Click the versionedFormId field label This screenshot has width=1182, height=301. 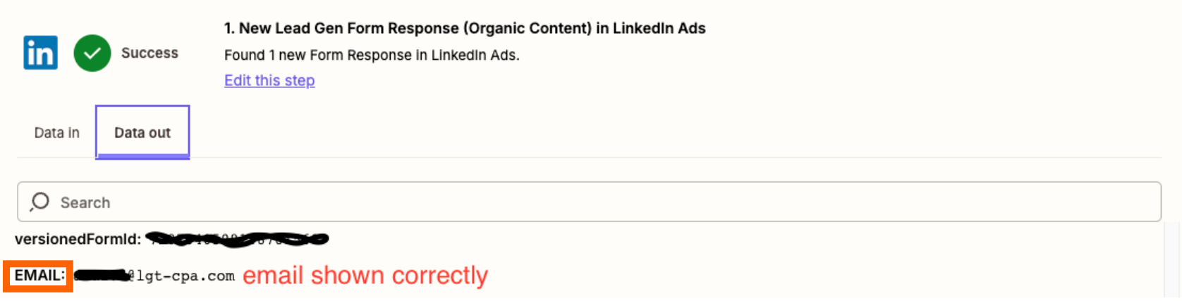click(x=78, y=239)
